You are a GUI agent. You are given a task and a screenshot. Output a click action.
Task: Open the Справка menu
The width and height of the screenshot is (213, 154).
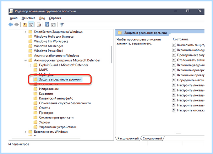click(x=55, y=18)
